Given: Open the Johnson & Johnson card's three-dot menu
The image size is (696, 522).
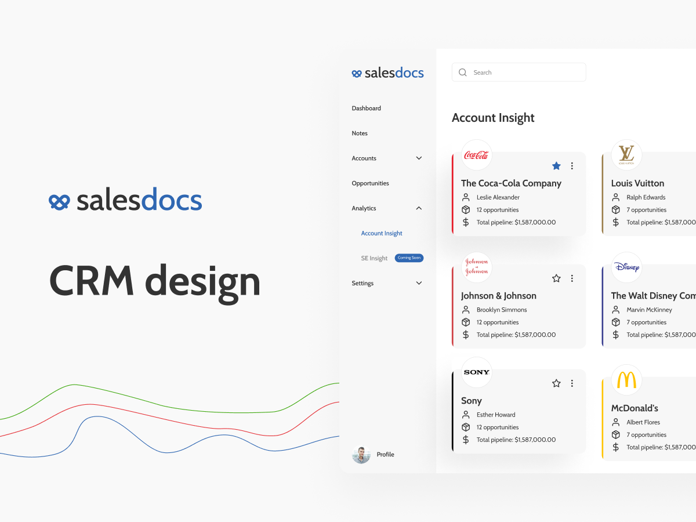Looking at the screenshot, I should click(x=572, y=278).
